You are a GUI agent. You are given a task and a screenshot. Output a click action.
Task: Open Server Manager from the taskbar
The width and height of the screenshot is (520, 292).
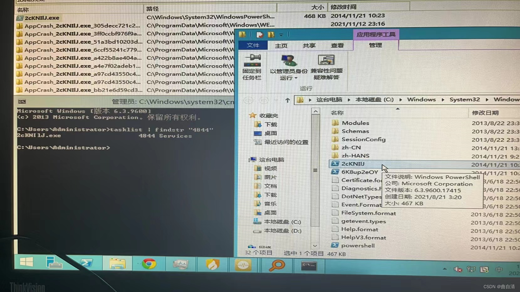coord(54,263)
